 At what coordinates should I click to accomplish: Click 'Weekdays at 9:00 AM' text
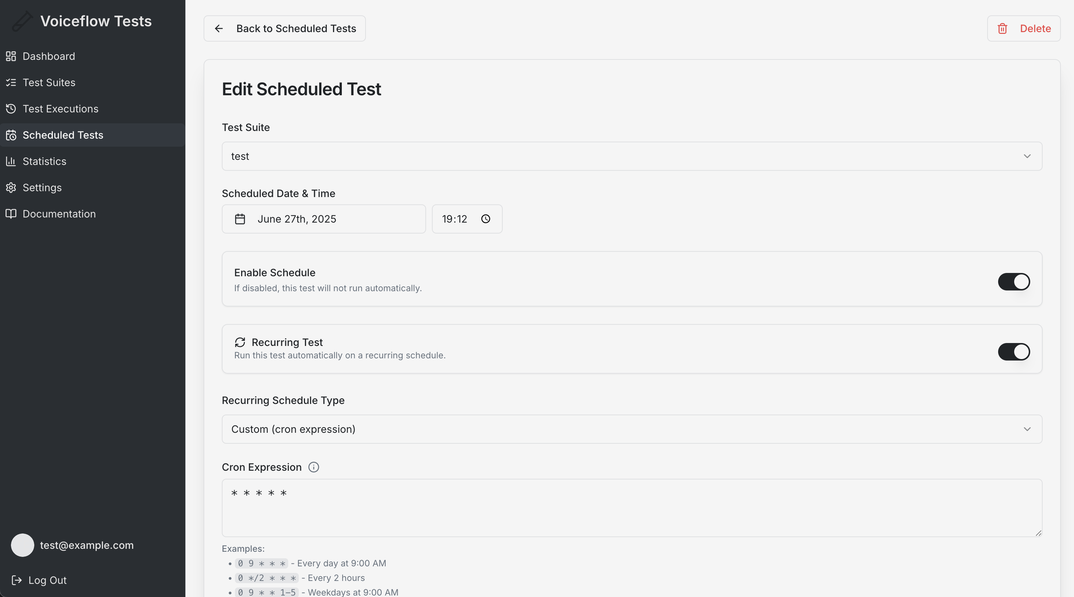(x=353, y=592)
